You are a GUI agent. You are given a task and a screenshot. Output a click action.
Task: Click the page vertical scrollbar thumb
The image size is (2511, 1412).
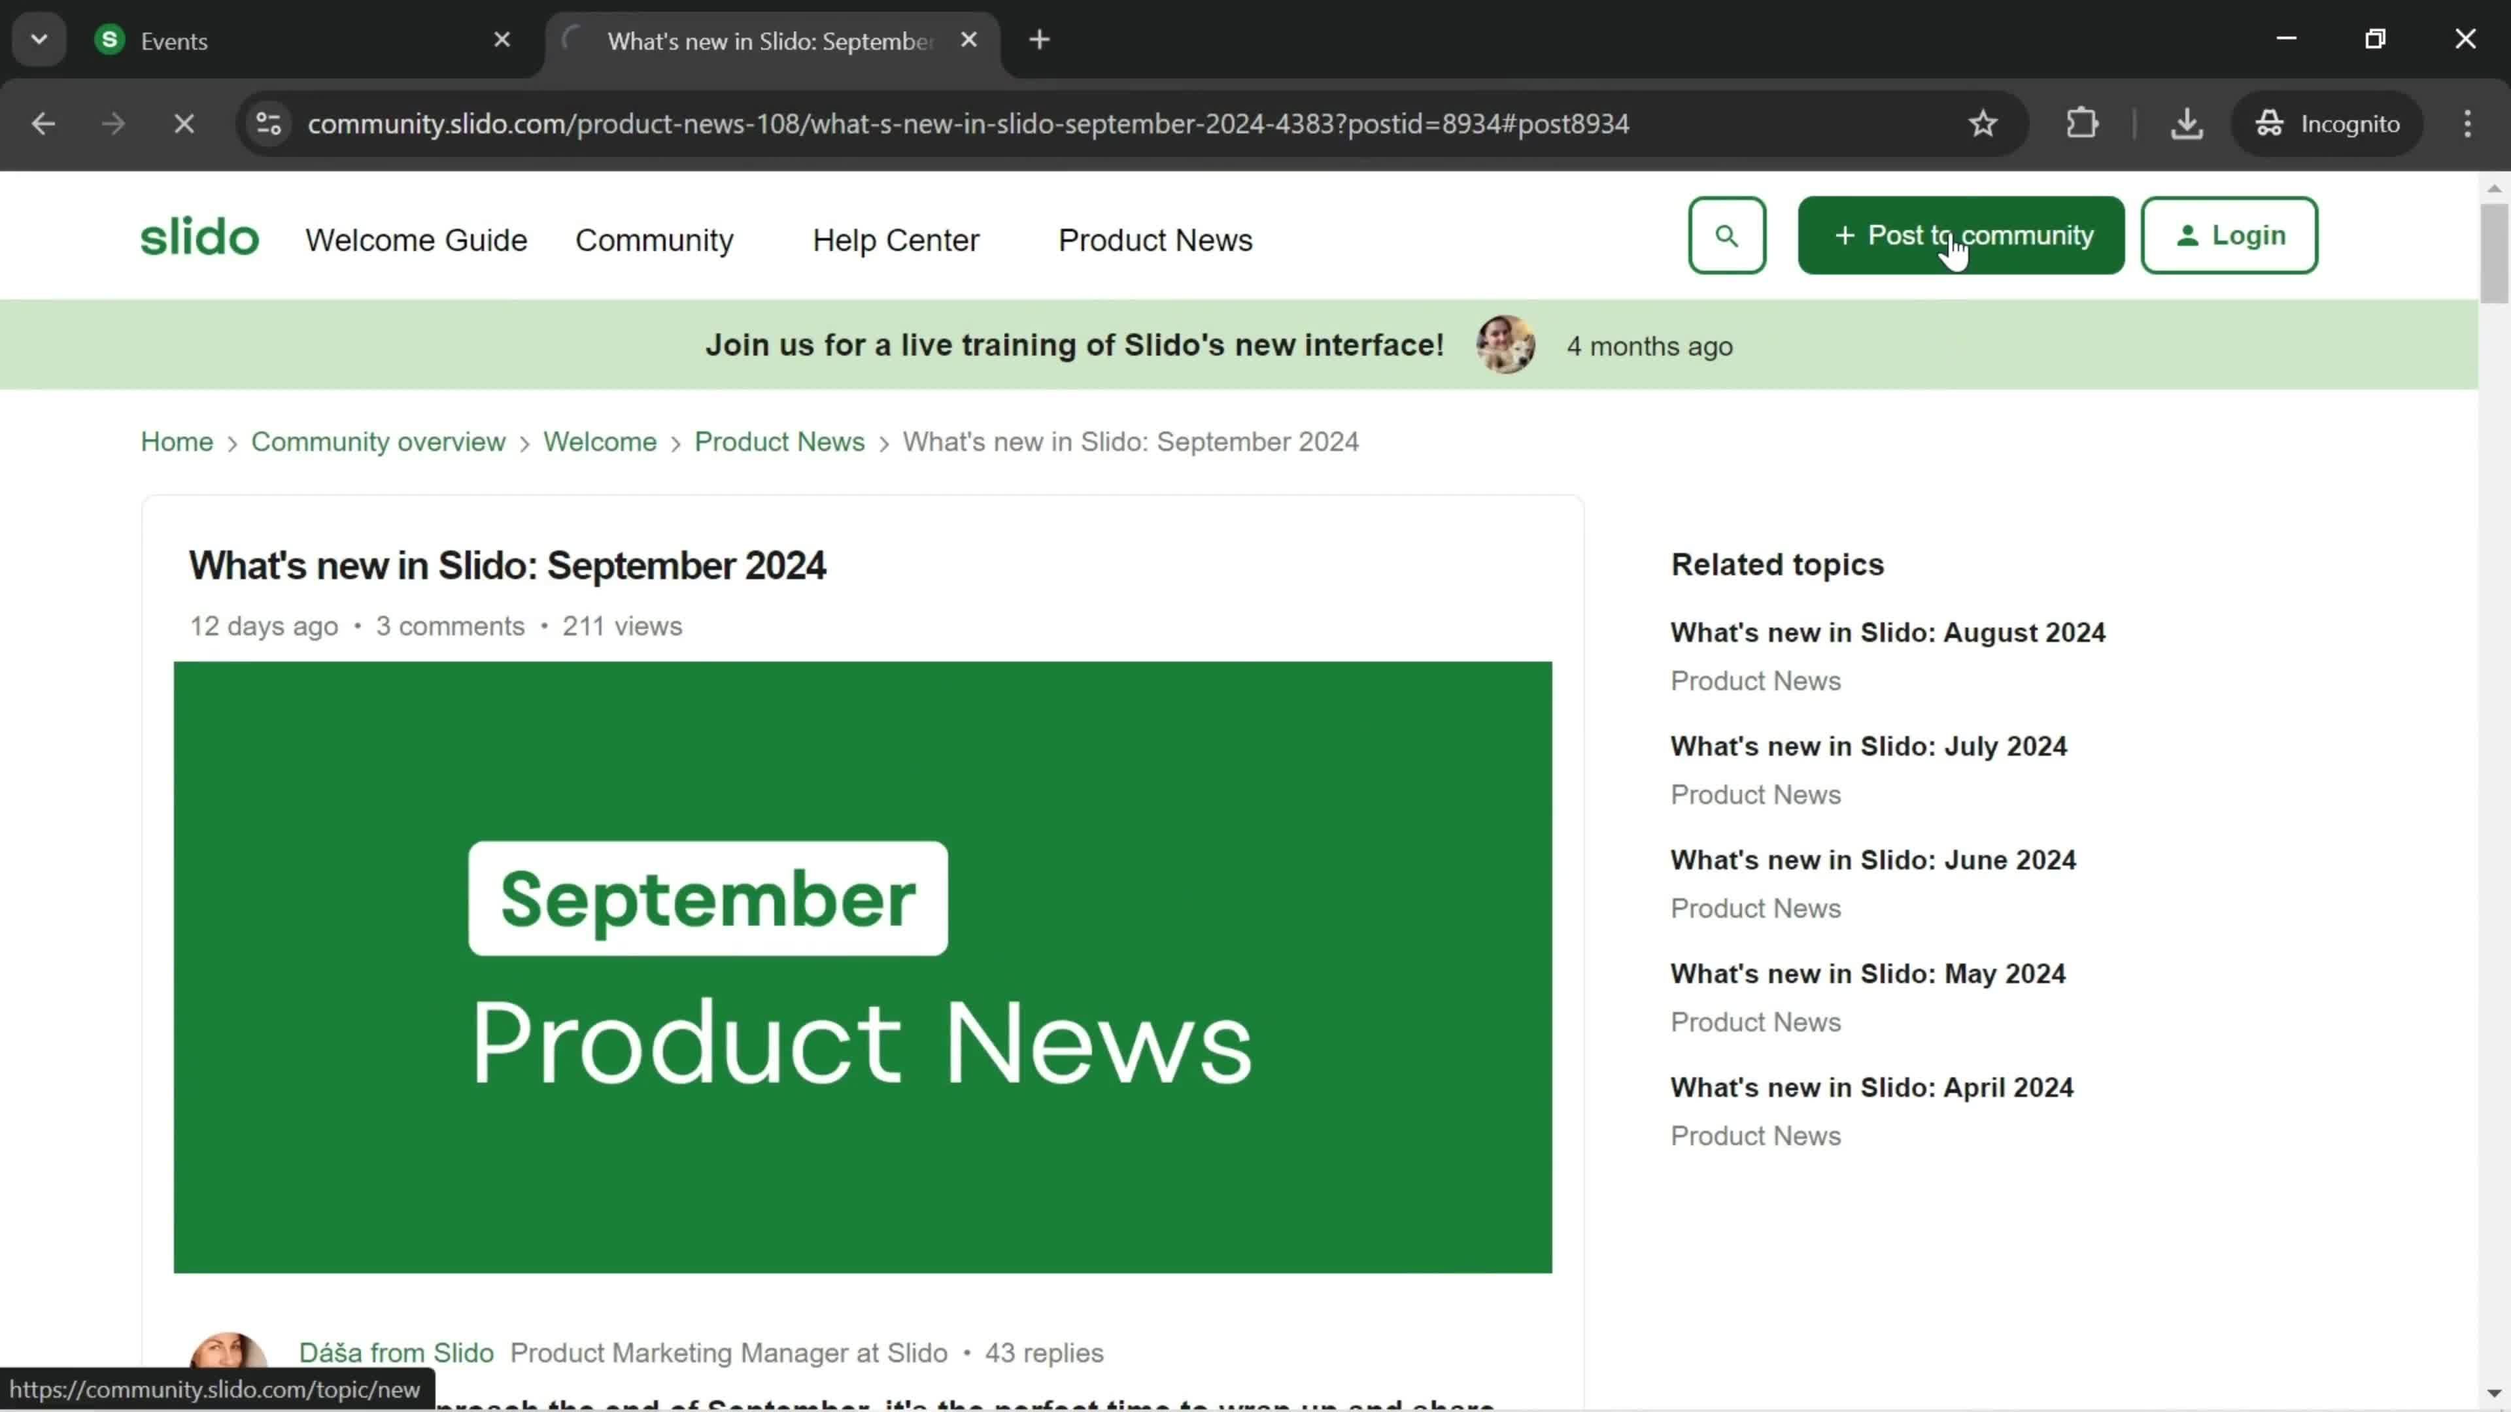tap(2493, 254)
